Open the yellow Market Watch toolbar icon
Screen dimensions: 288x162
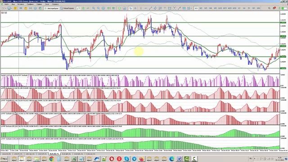pos(15,8)
